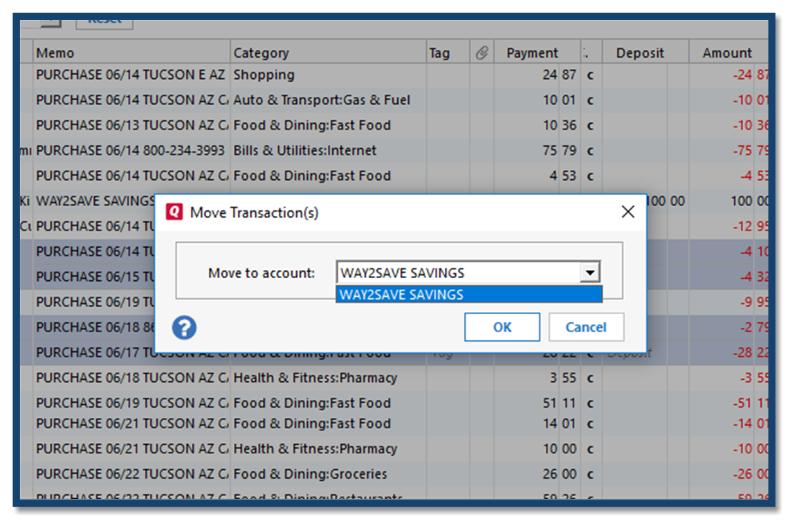Click the paperclip attachment column header
The height and width of the screenshot is (530, 797).
[482, 53]
